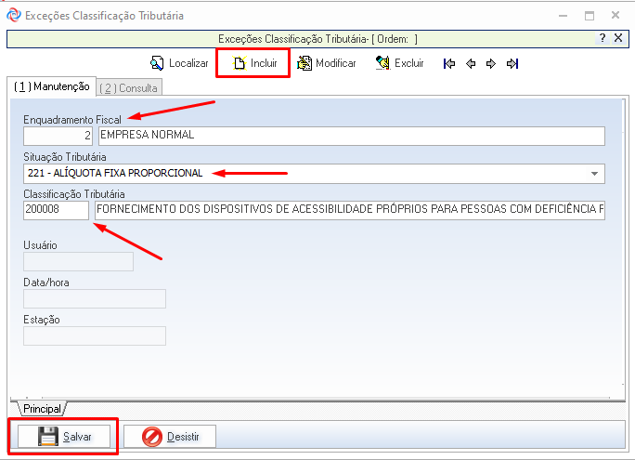Viewport: 635px width, 460px height.
Task: Open the Consulta tab
Action: [129, 87]
